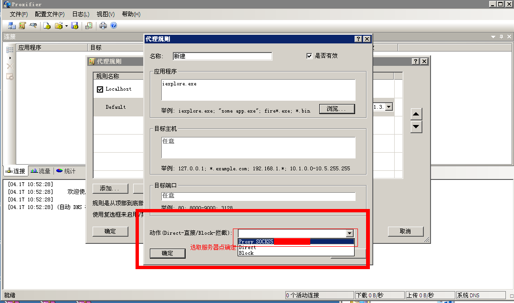This screenshot has width=514, height=303.
Task: Expand the Default rule action dropdown
Action: [x=389, y=107]
